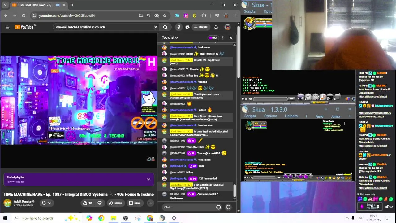
Task: Open Chrome media controls icon
Action: 217,15
